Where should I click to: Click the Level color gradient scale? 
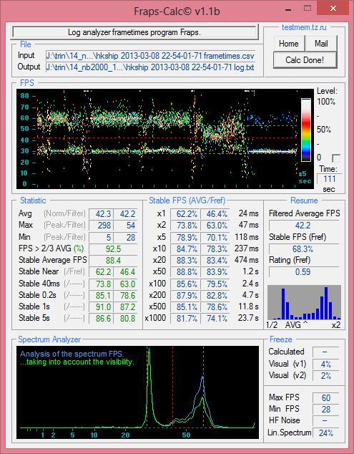[306, 130]
